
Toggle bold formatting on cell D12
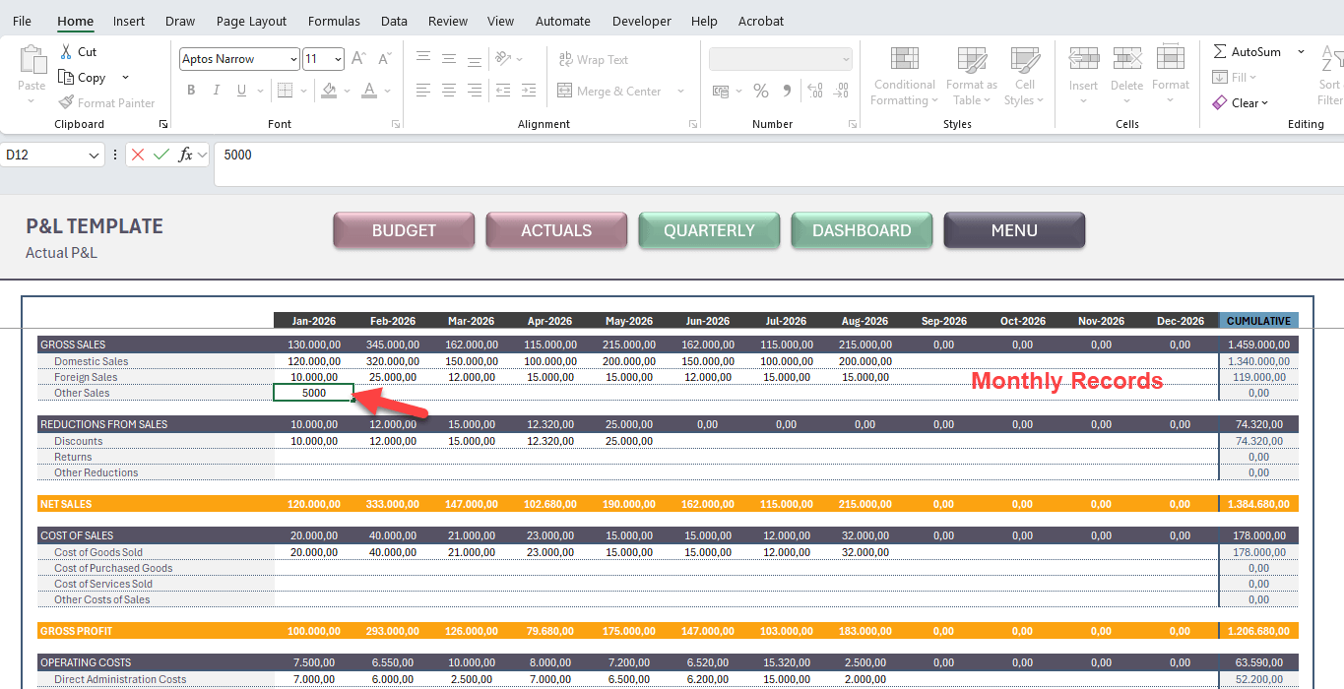click(x=191, y=90)
